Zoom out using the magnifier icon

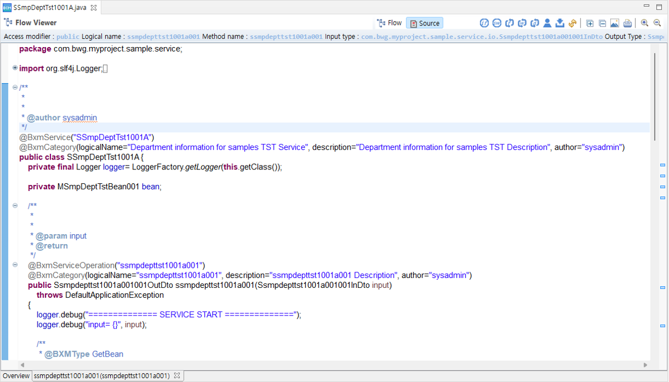tap(657, 24)
